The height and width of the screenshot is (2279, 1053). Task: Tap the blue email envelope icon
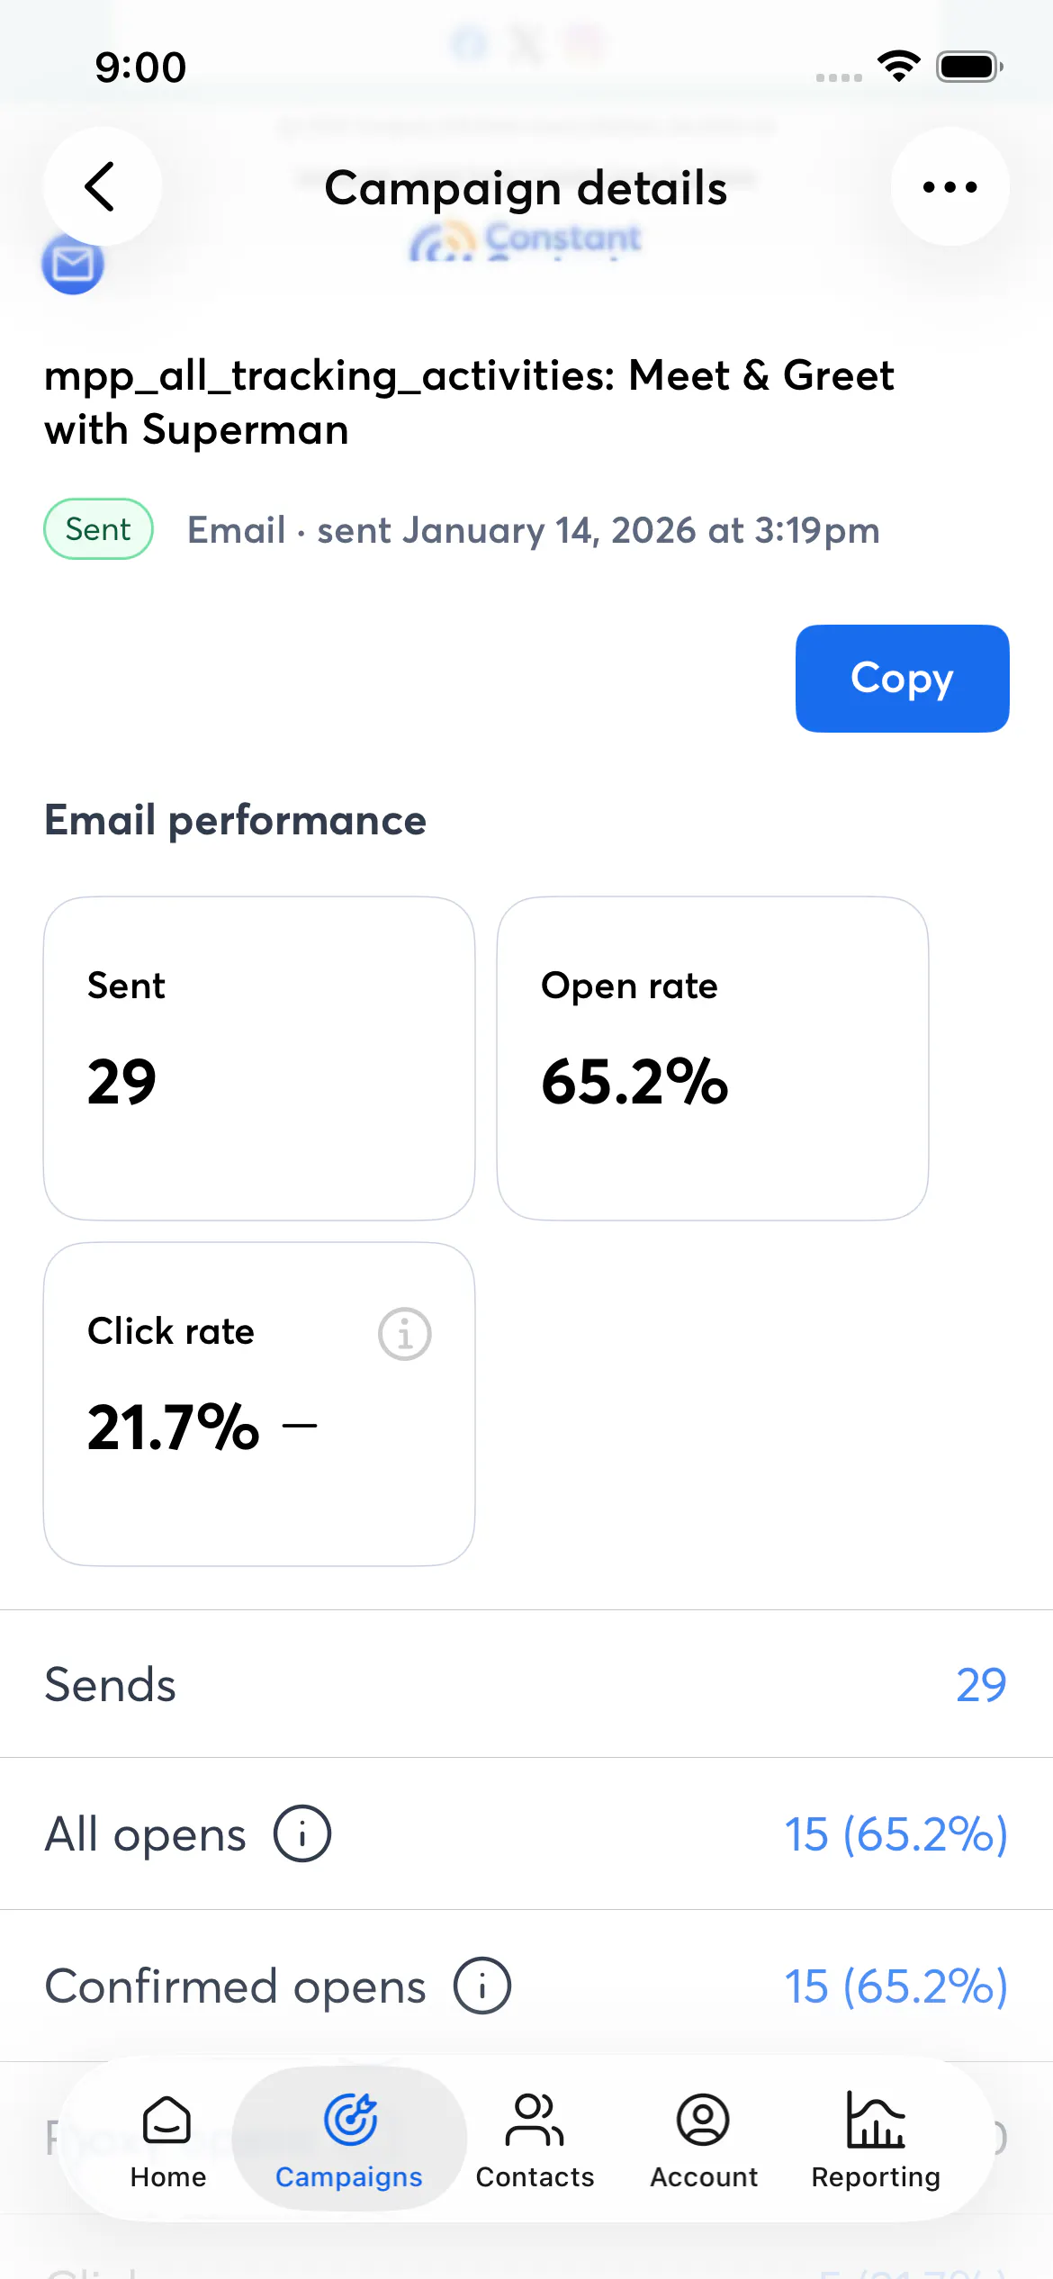73,265
